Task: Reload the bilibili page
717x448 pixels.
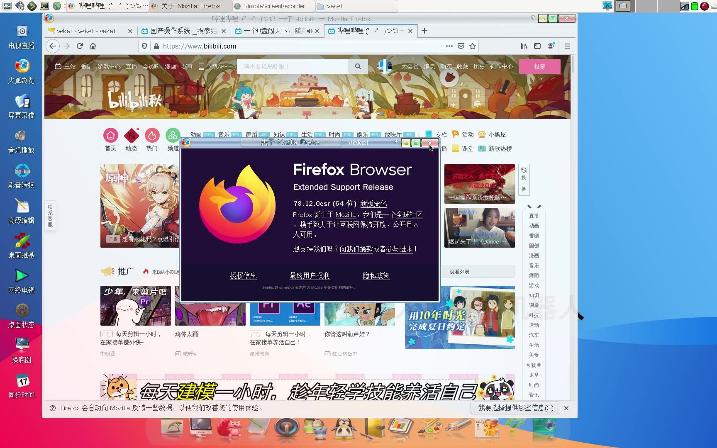Action: 80,46
